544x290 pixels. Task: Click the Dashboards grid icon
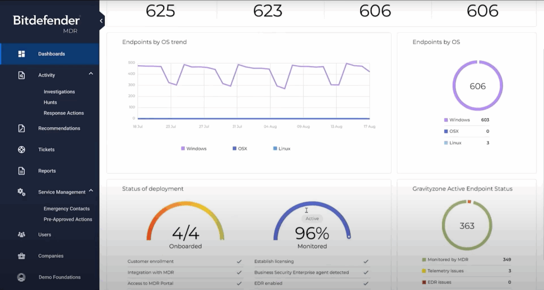tap(22, 54)
